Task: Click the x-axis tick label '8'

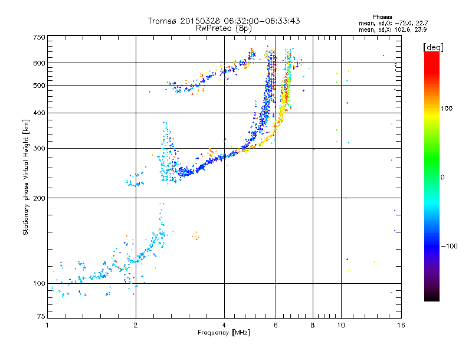Action: [x=313, y=325]
